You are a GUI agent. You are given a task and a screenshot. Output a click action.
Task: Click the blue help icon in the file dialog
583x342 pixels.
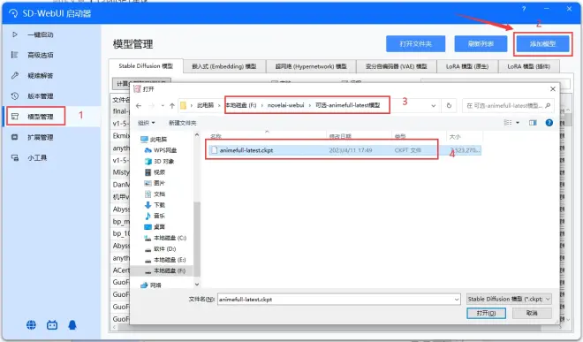coord(549,123)
